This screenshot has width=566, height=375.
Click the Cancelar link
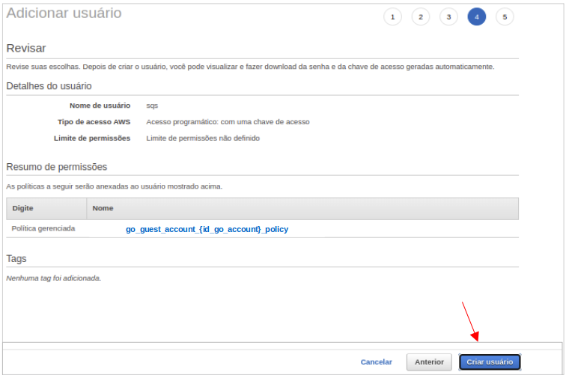tap(376, 362)
